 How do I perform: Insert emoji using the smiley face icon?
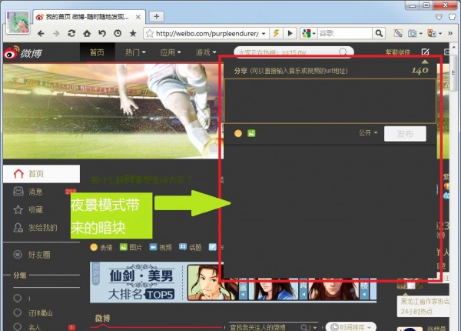click(238, 133)
